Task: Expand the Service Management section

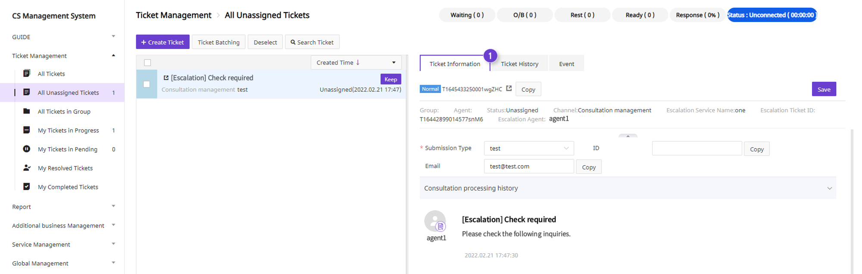Action: (x=113, y=244)
